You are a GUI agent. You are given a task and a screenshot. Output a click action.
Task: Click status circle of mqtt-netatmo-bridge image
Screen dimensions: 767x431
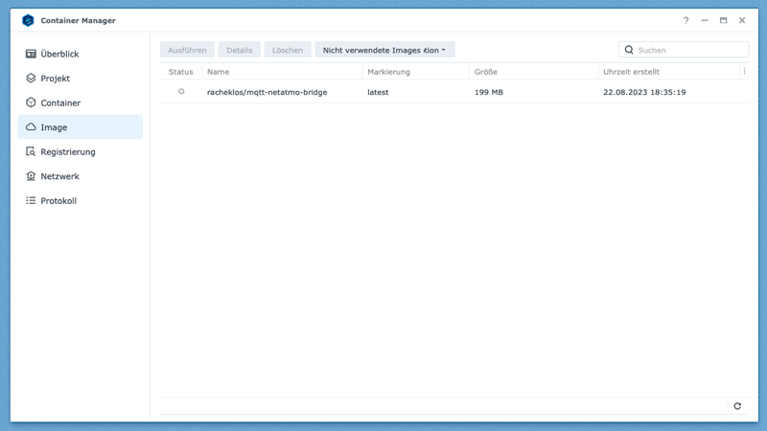[181, 92]
